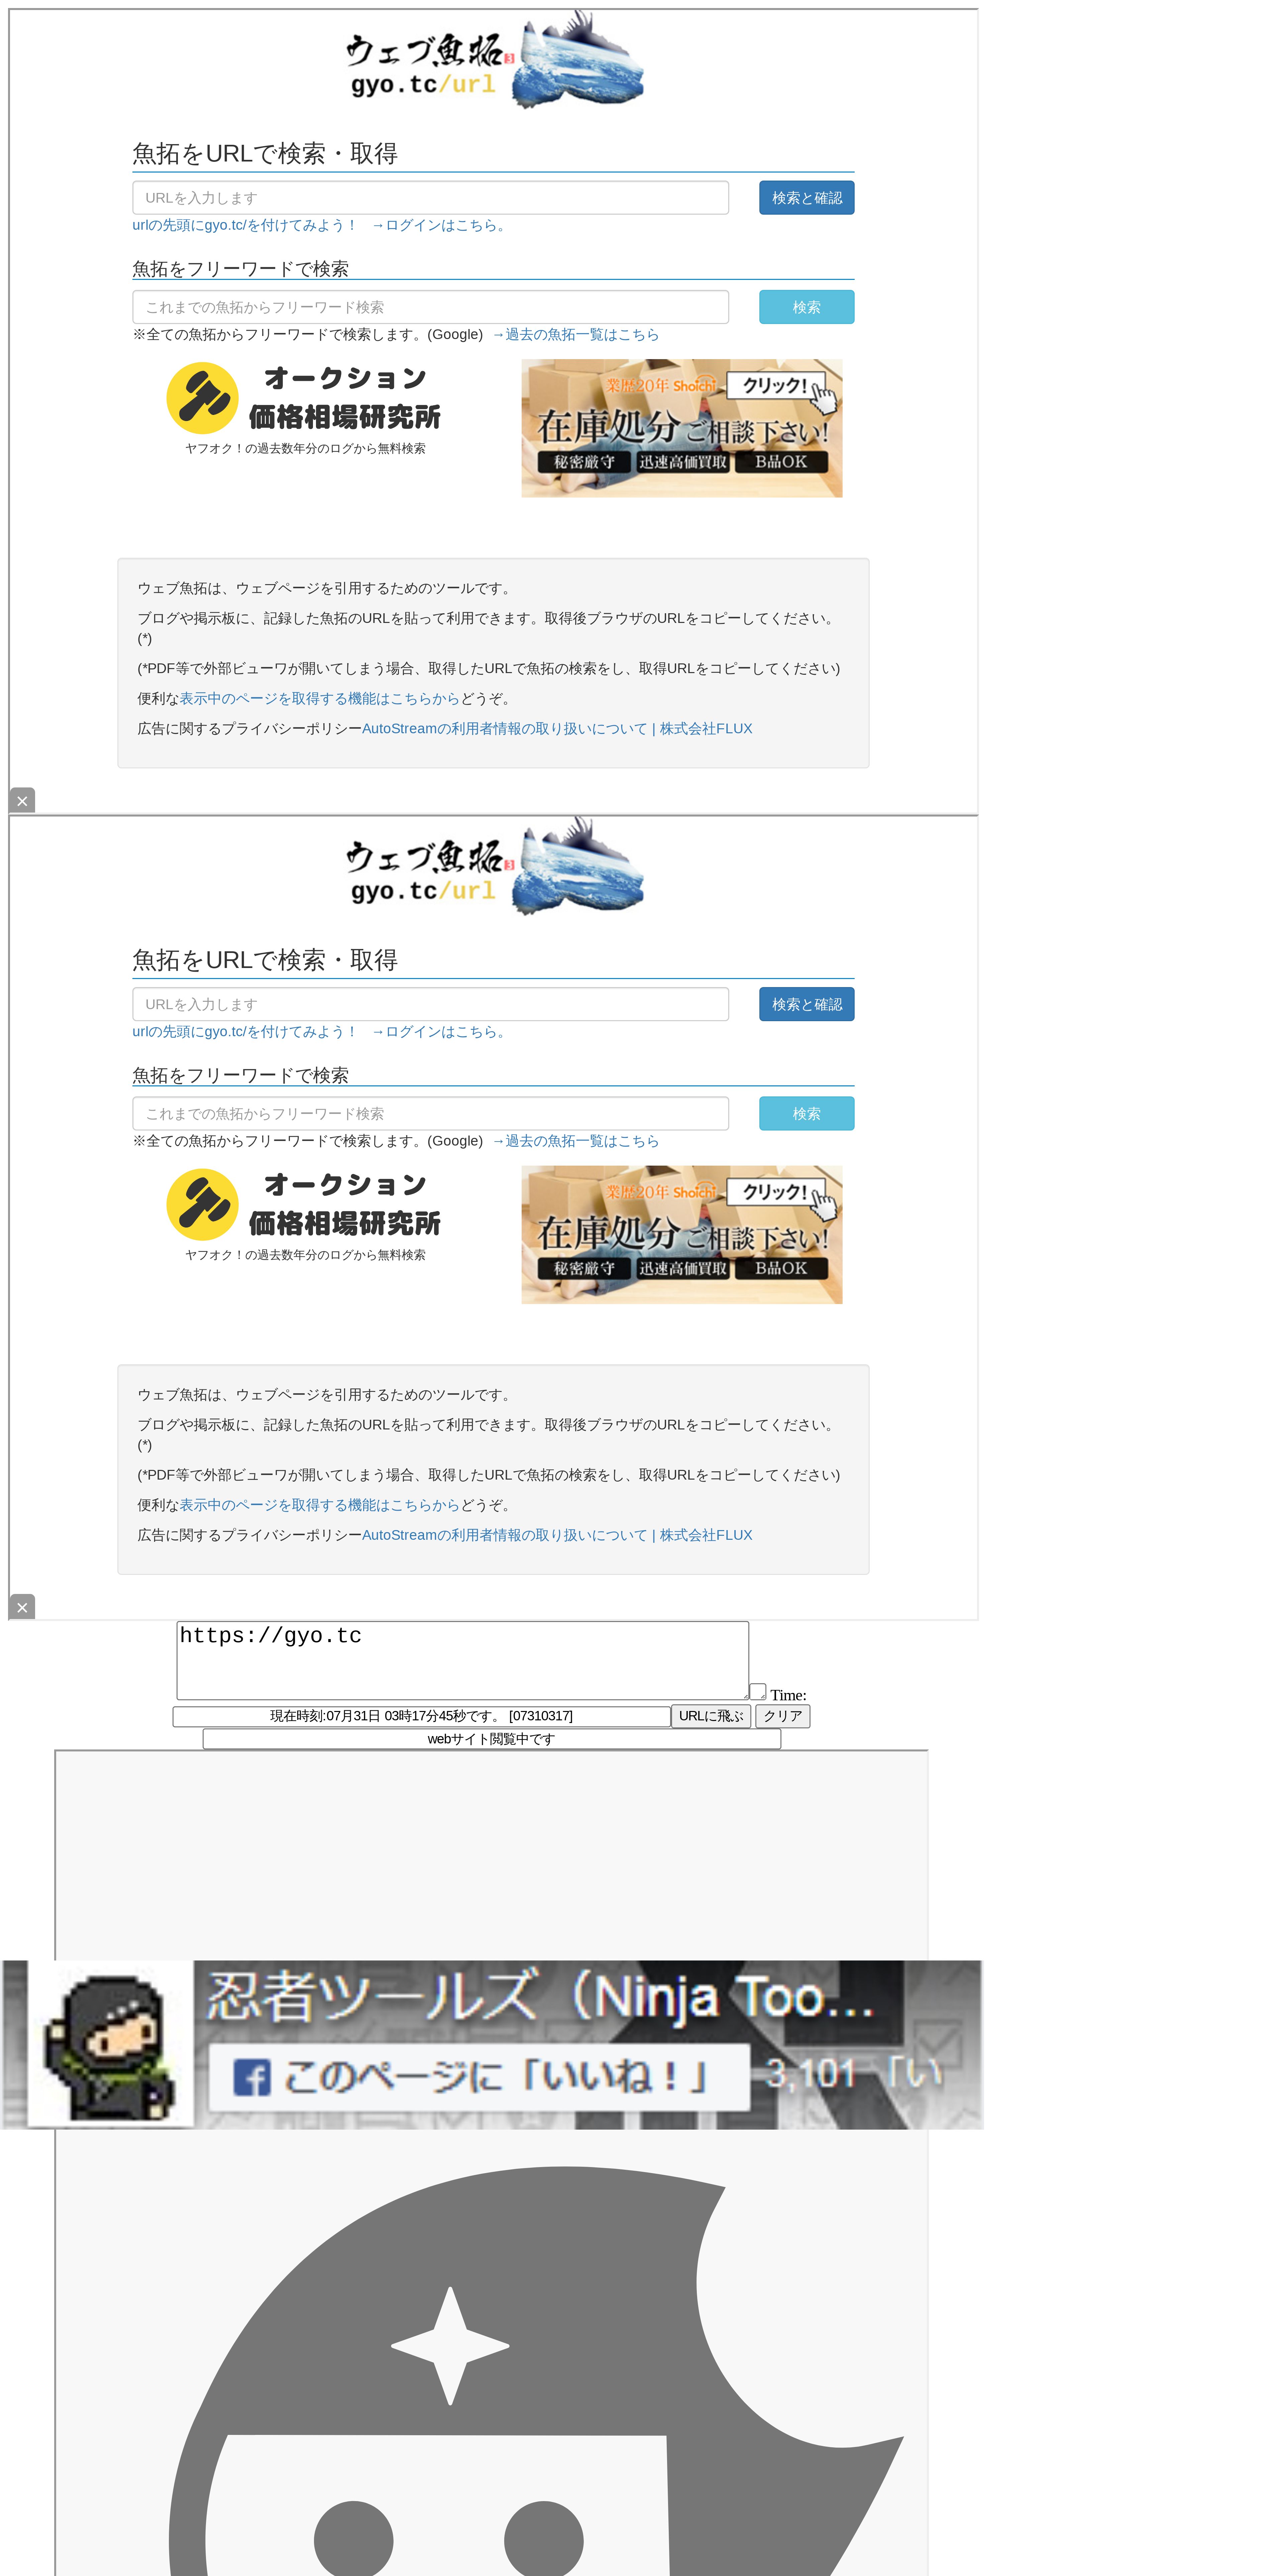Click the URLに飛ぶ button

pos(711,1716)
